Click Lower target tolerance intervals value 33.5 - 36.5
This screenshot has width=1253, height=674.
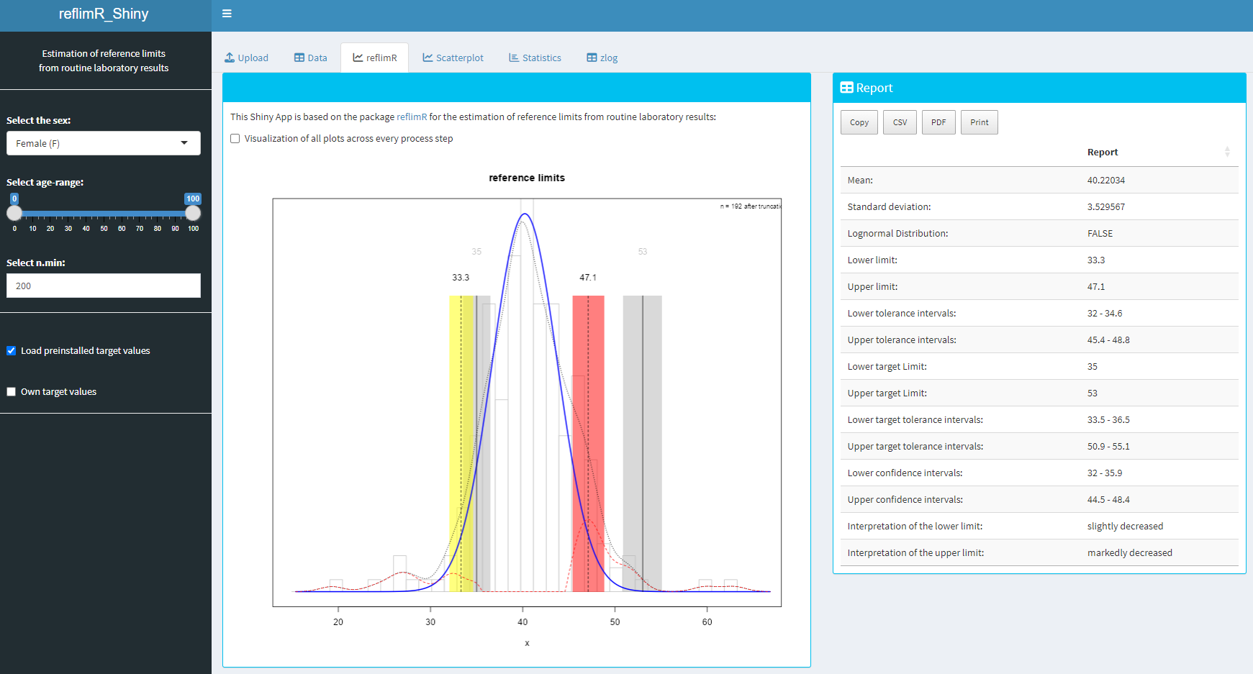click(1108, 420)
